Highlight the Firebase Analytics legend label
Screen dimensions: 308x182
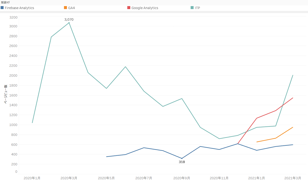pyautogui.click(x=20, y=8)
